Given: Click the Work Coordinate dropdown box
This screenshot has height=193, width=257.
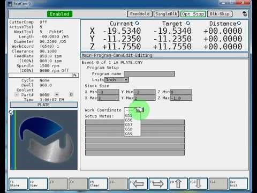Looking at the screenshot, I should click(x=134, y=110).
